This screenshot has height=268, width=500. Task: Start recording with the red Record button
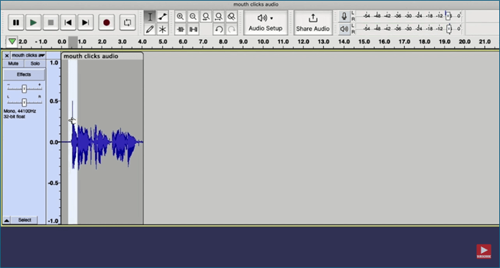[x=107, y=23]
